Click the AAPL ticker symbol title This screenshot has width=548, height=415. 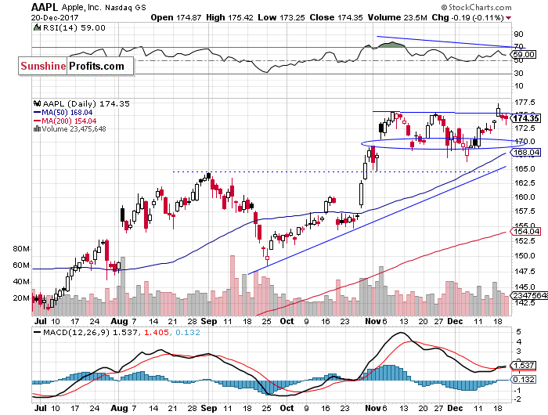pos(45,7)
